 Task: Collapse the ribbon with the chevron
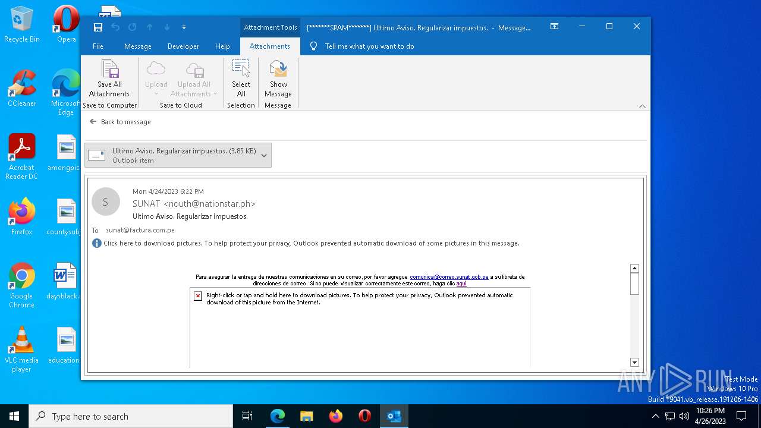(x=642, y=106)
